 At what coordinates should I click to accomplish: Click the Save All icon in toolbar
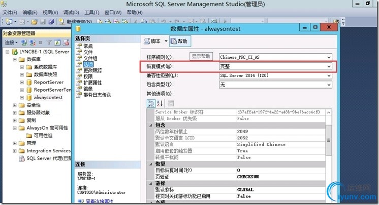(x=51, y=22)
